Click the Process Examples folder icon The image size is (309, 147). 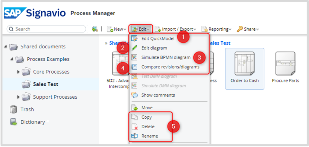pyautogui.click(x=20, y=59)
